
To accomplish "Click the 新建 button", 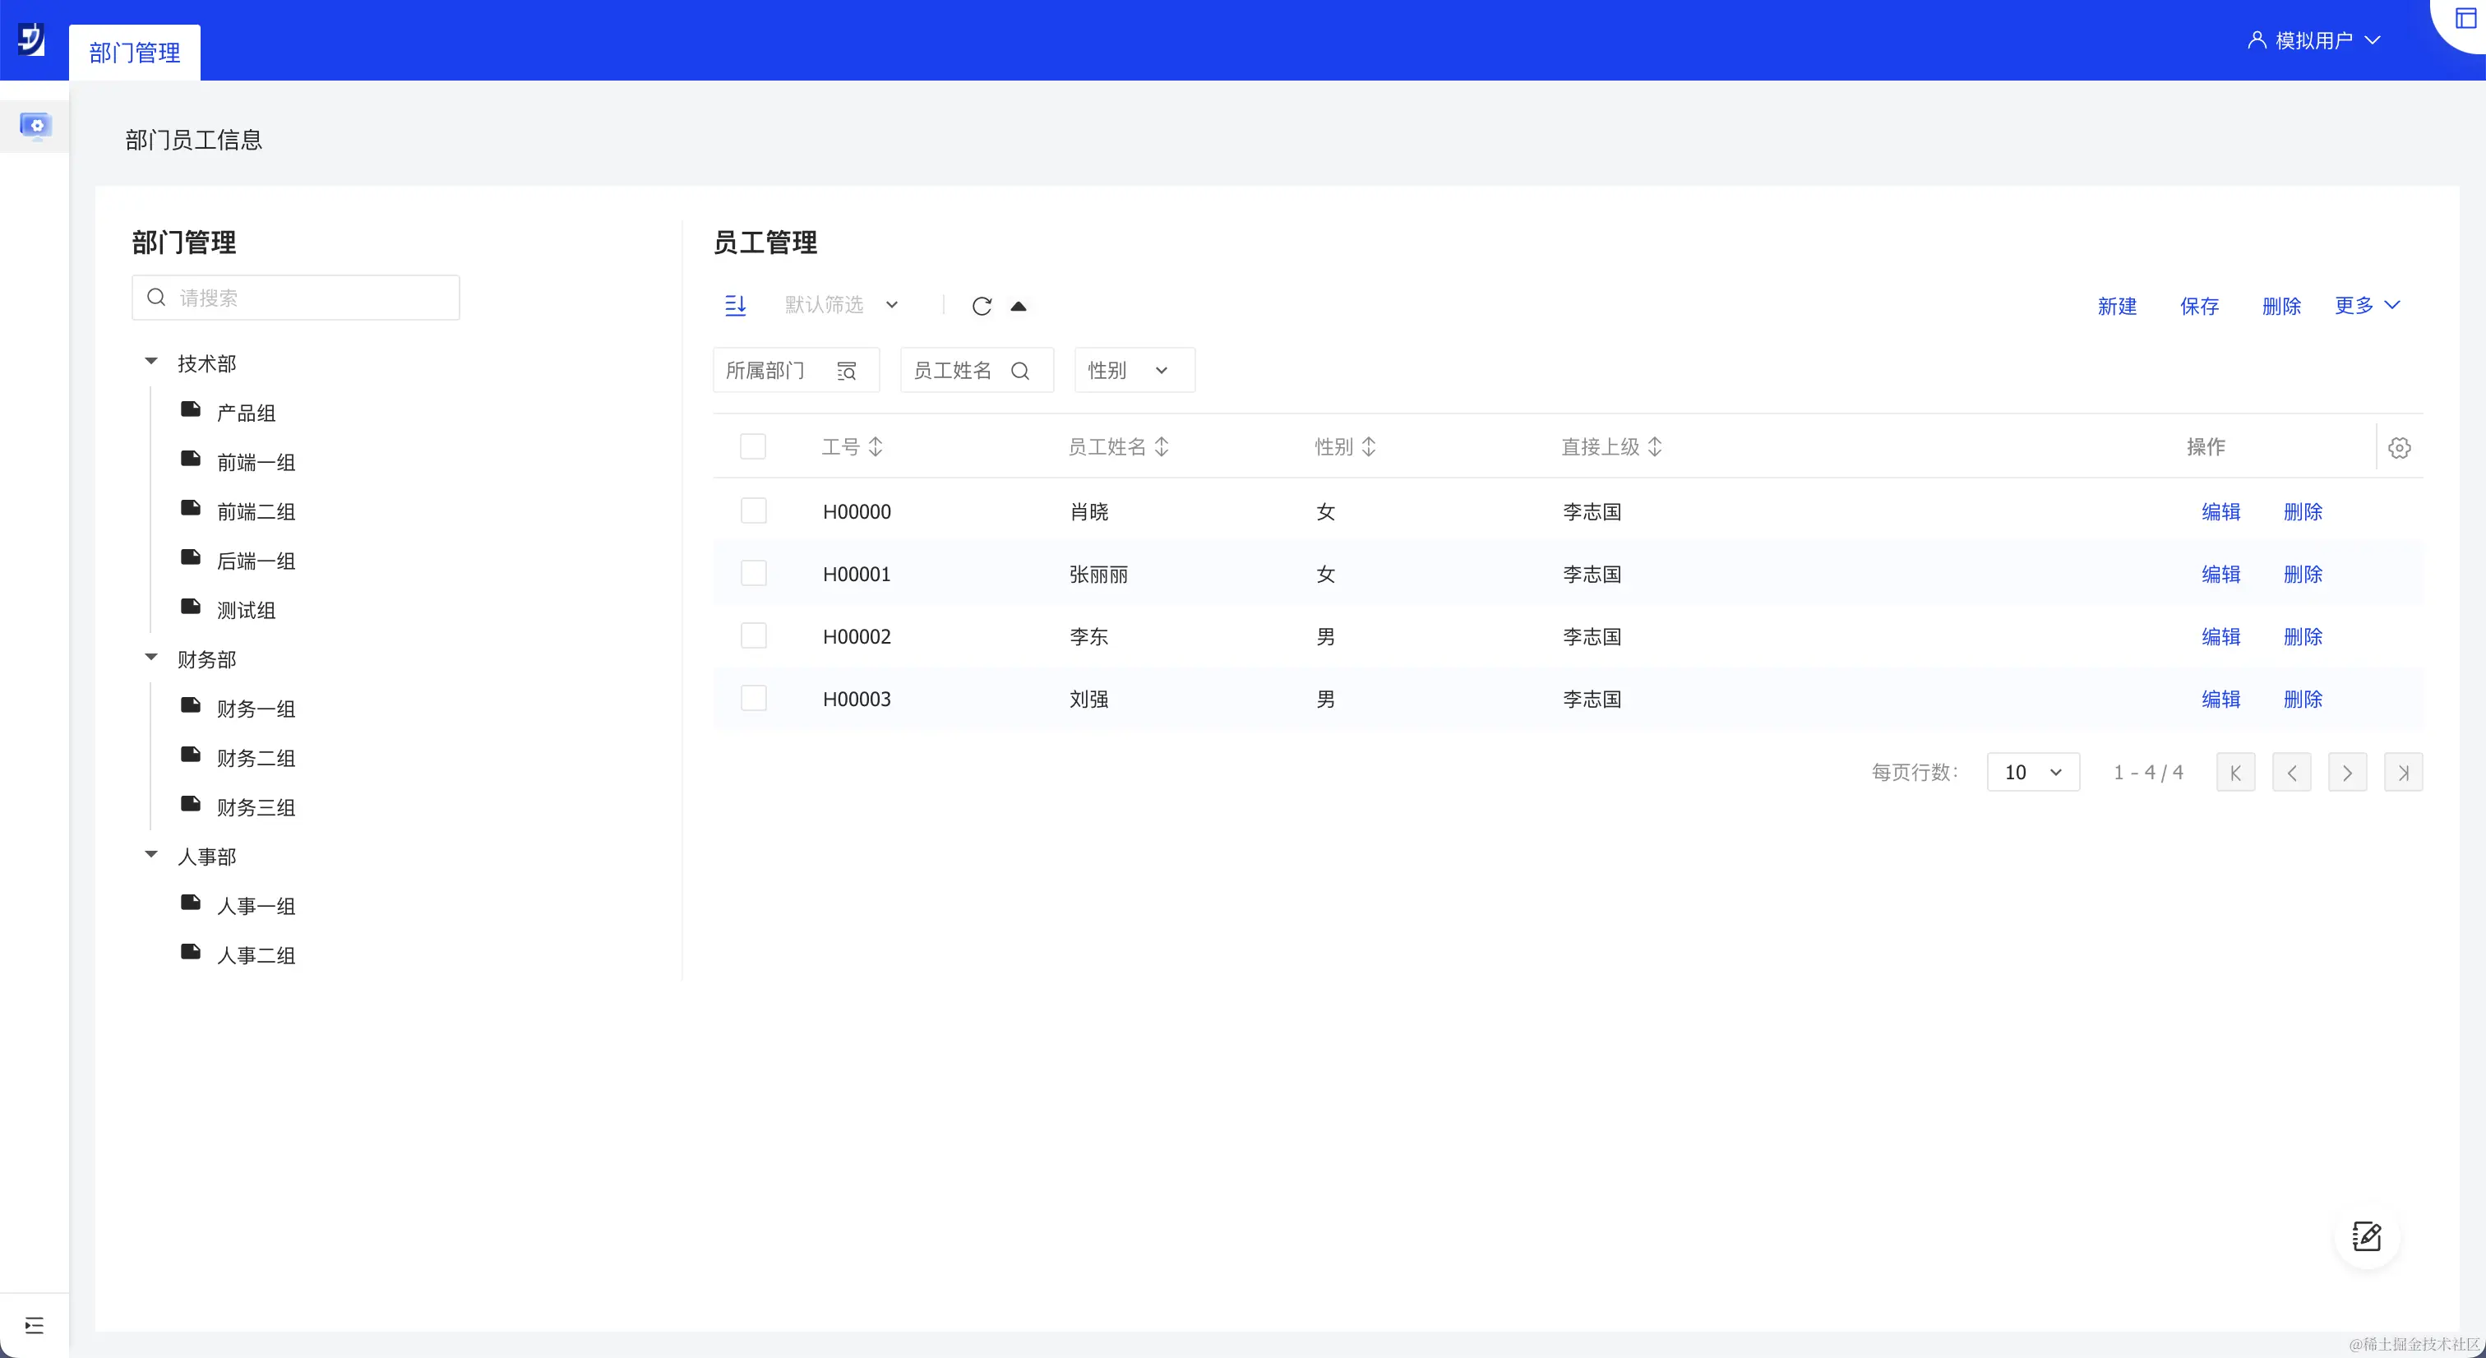I will coord(2116,306).
